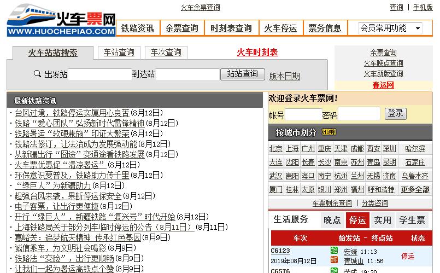Click the green 始 icon for train C6123
Screen dimensions: 440x273
tap(334, 251)
